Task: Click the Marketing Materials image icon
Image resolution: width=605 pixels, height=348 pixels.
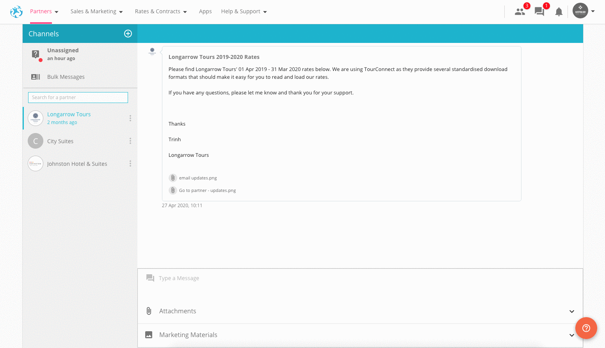Action: click(x=149, y=335)
